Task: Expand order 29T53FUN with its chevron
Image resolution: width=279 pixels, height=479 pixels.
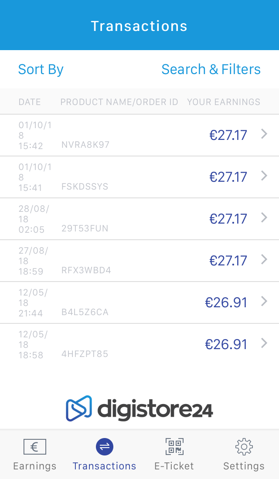Action: (264, 218)
